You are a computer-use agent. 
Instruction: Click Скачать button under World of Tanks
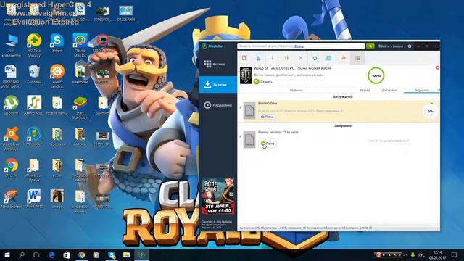tap(263, 81)
